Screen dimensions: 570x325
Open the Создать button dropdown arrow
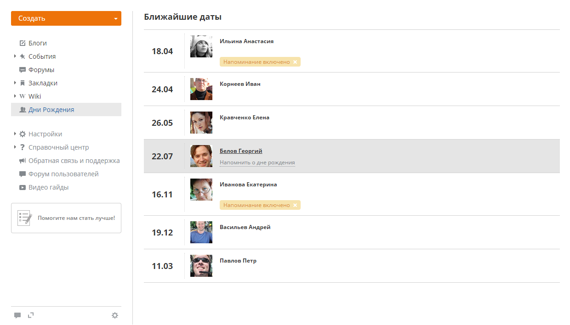click(x=116, y=19)
